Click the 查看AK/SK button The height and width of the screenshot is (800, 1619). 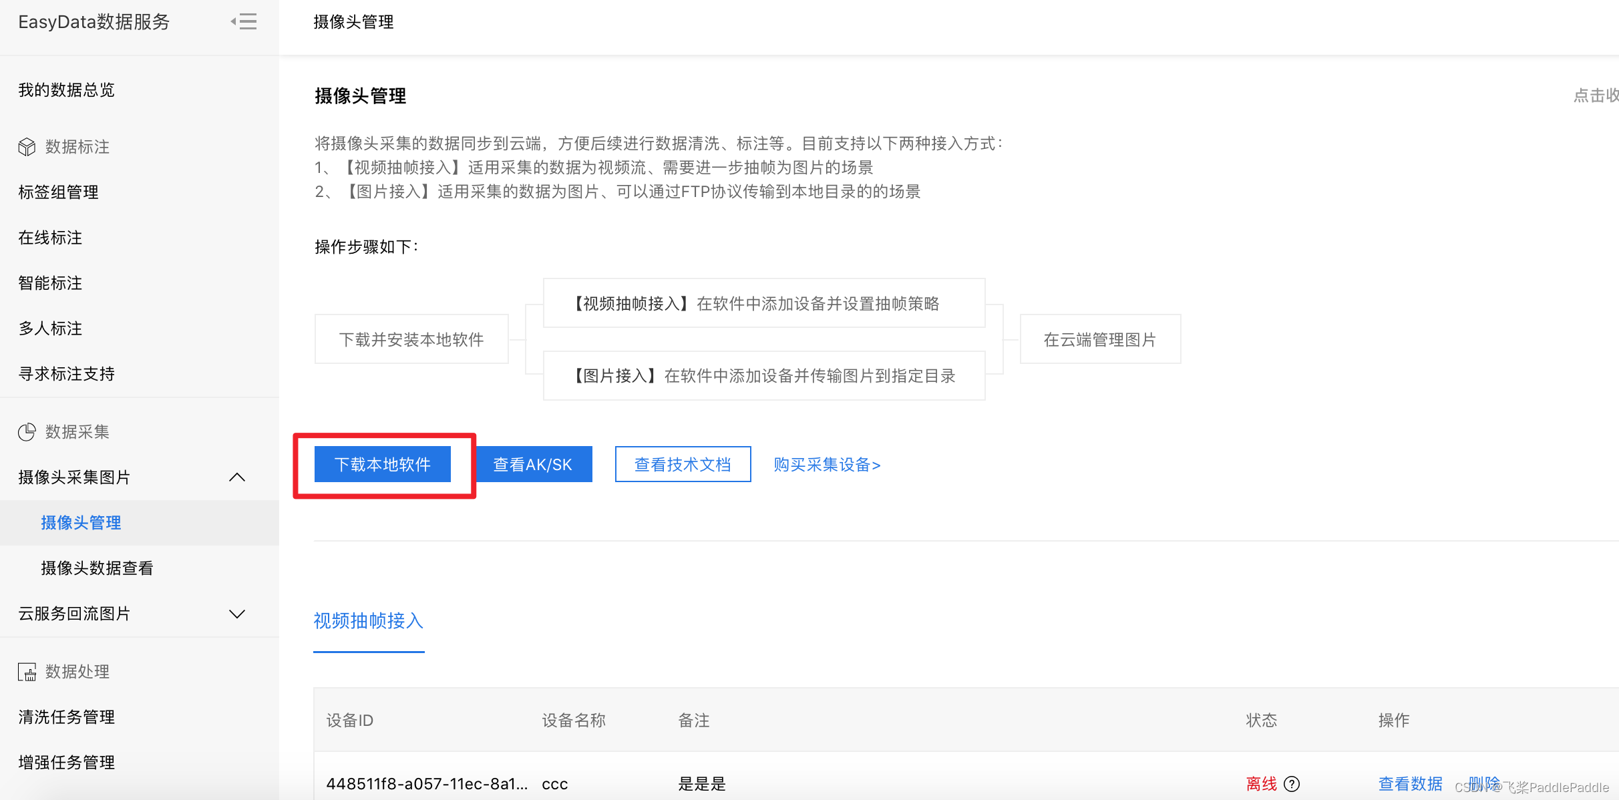tap(533, 465)
